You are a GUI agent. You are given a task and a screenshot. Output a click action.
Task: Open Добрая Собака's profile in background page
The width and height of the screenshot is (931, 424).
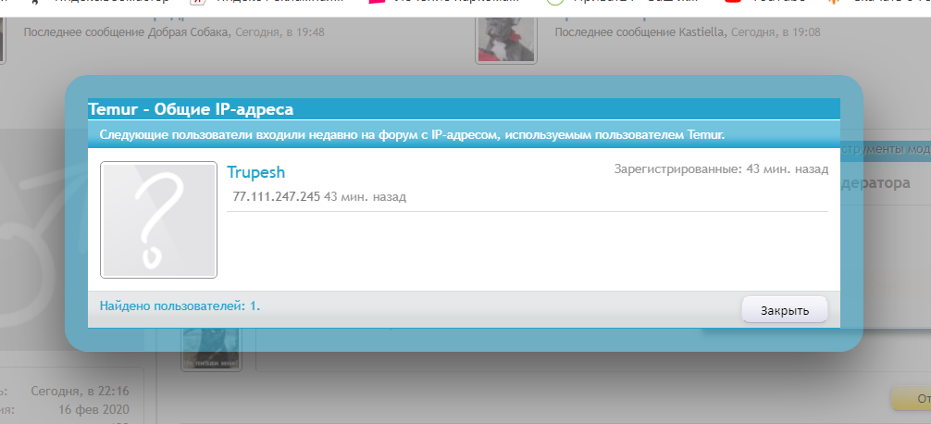tap(189, 32)
